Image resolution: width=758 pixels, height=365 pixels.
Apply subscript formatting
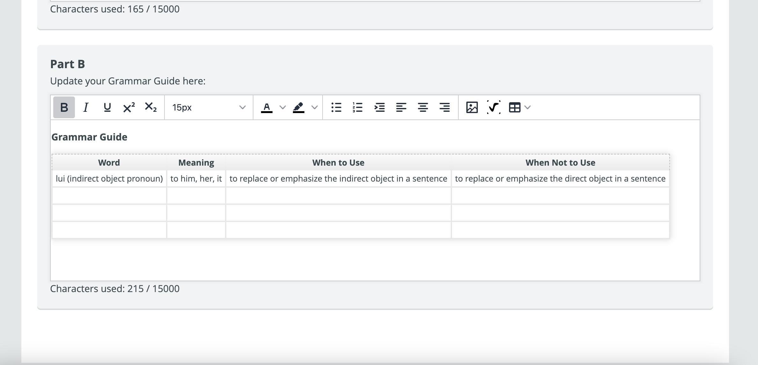coord(150,107)
